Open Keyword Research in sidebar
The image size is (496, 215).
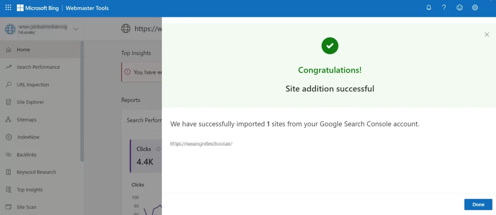(36, 172)
